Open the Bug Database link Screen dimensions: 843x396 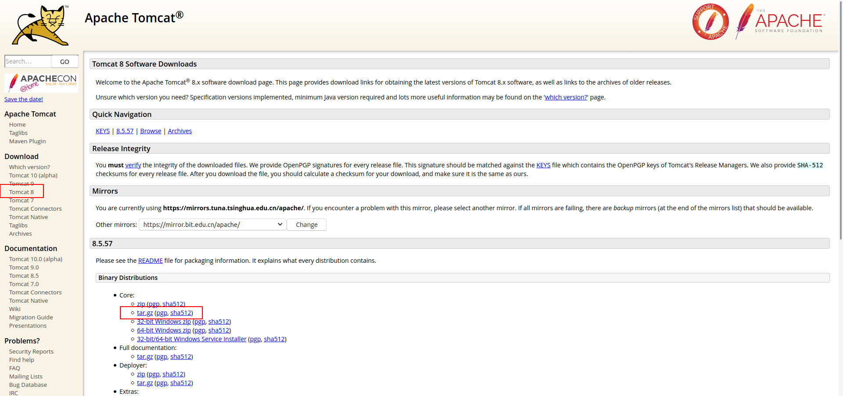[x=28, y=385]
